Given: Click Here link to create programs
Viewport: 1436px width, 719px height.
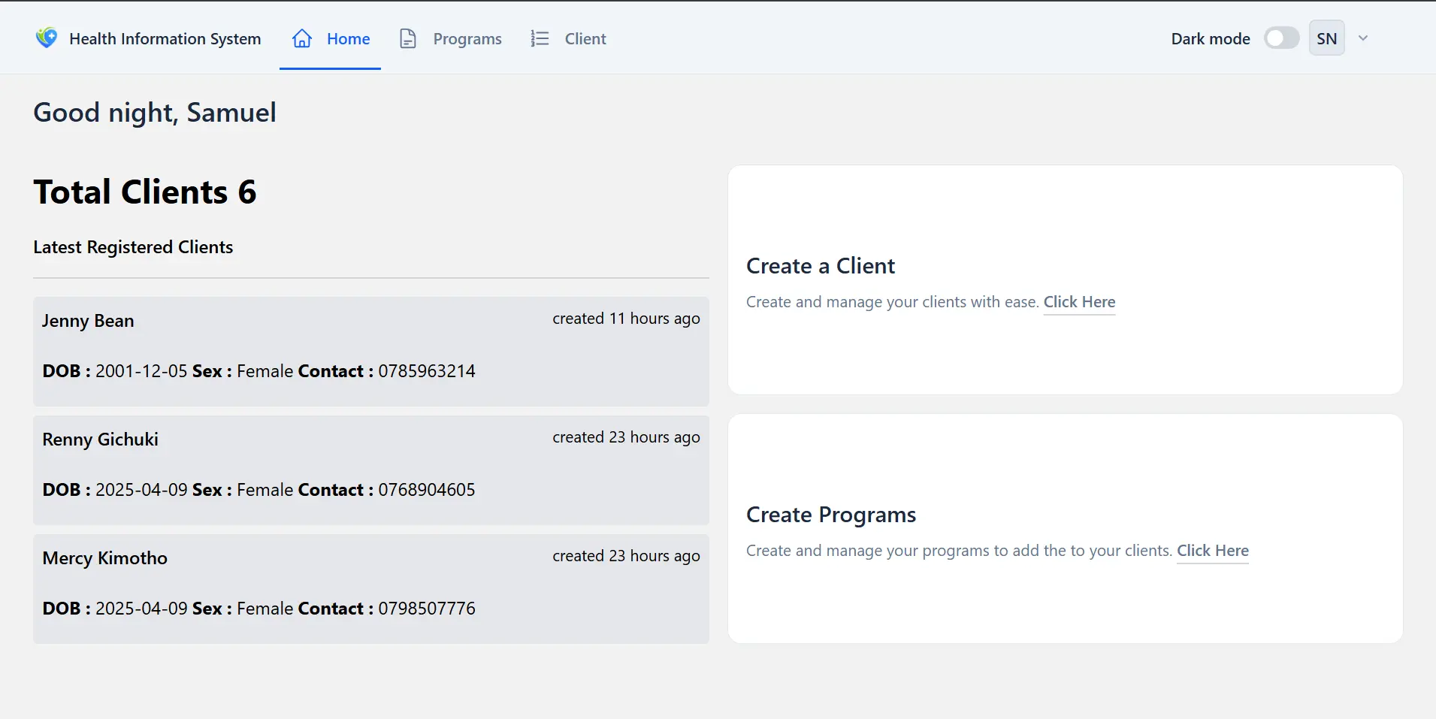Looking at the screenshot, I should point(1212,551).
